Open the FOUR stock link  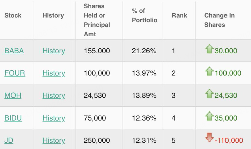[15, 73]
